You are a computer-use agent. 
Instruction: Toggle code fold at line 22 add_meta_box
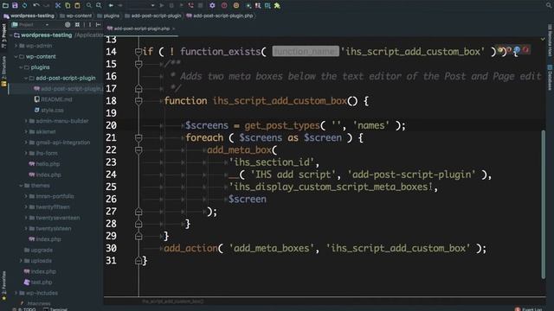138,150
